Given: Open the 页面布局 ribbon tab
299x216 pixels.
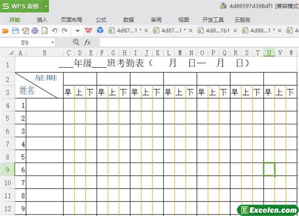Looking at the screenshot, I should 71,20.
